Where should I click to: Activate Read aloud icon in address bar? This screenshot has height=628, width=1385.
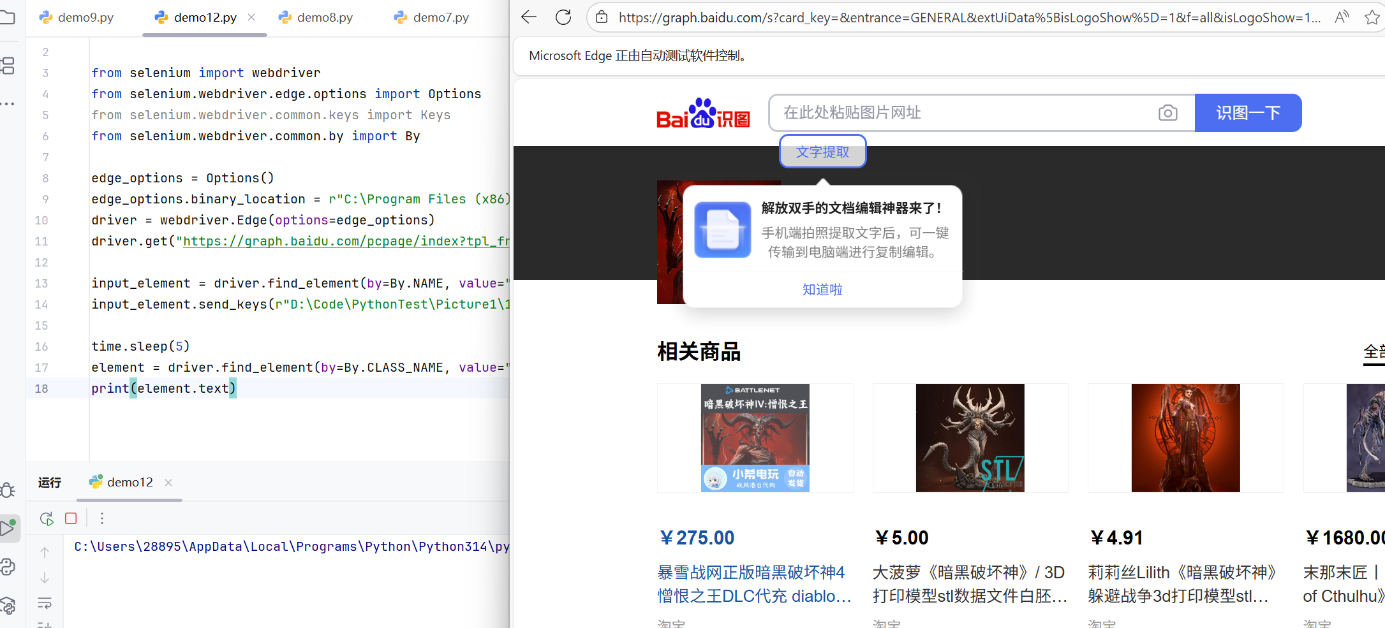1342,17
